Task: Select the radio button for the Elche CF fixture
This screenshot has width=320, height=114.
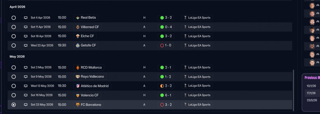Action: pos(14,36)
